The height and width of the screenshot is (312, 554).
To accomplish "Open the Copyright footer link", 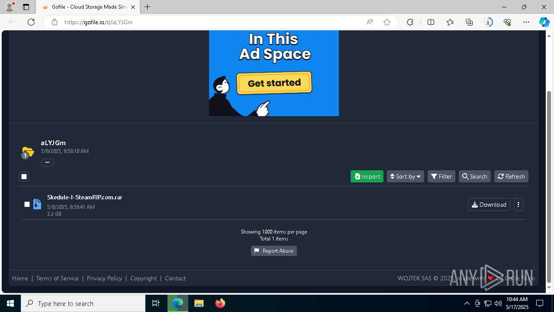I will pyautogui.click(x=144, y=278).
